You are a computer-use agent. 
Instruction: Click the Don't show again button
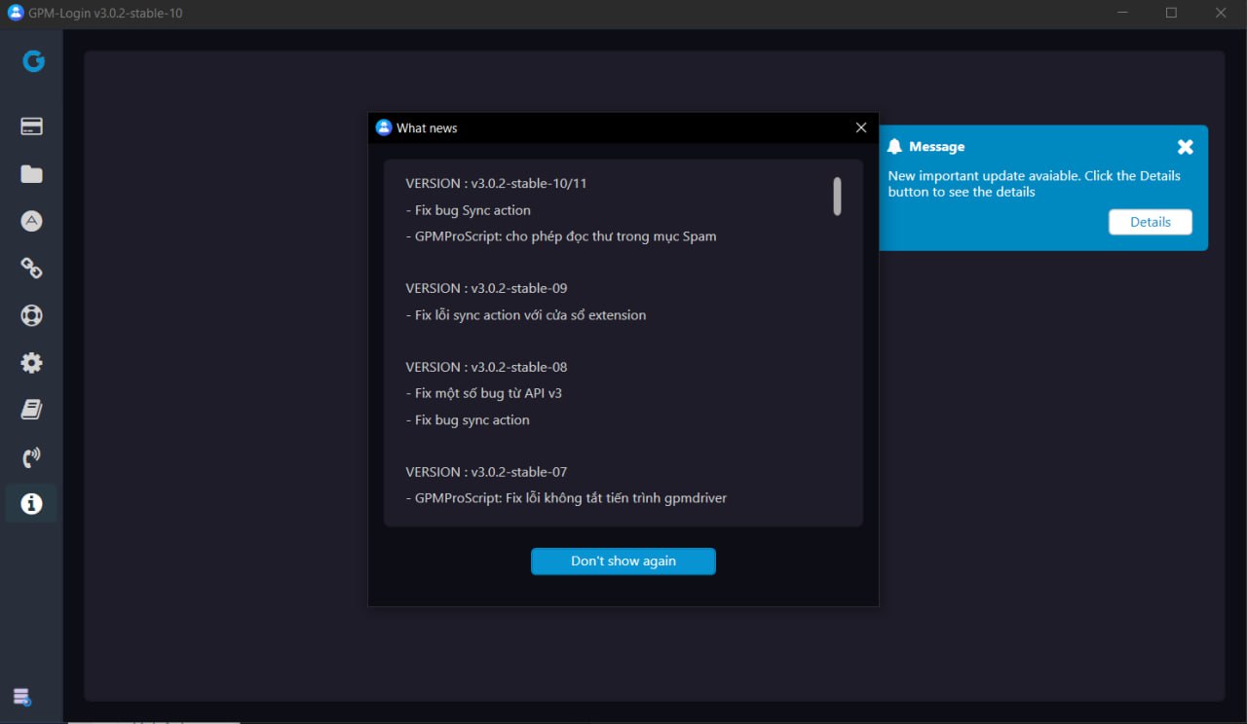(x=623, y=561)
